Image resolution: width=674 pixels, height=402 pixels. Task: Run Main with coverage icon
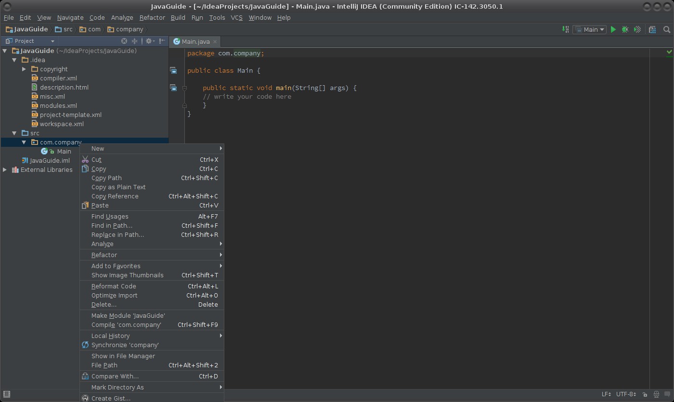click(x=637, y=29)
